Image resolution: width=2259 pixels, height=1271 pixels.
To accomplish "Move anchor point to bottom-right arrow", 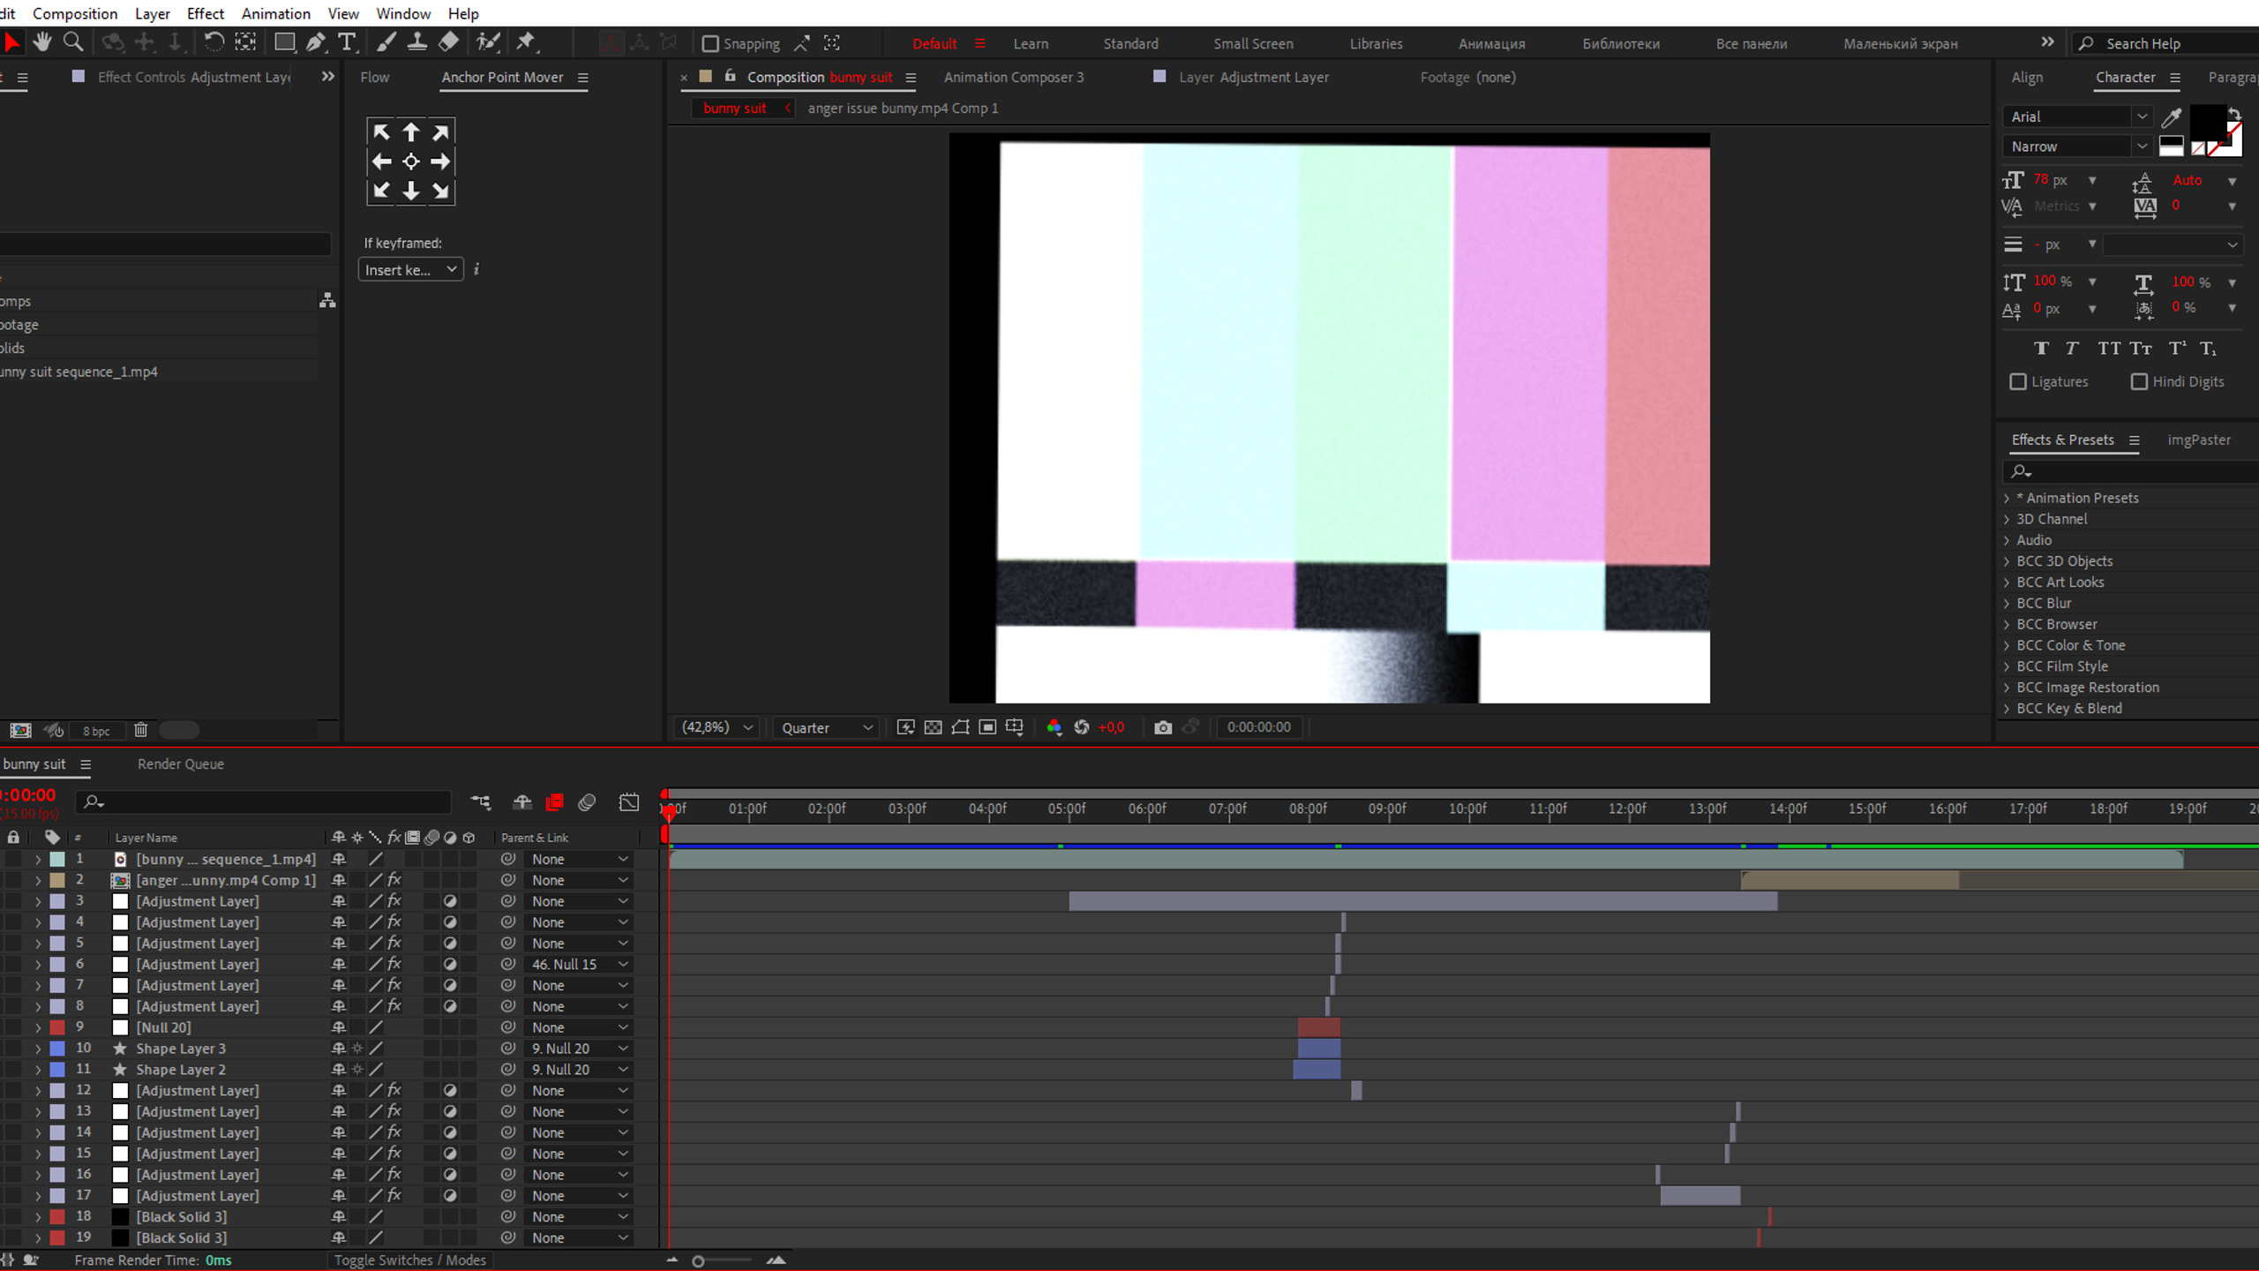I will pyautogui.click(x=440, y=191).
